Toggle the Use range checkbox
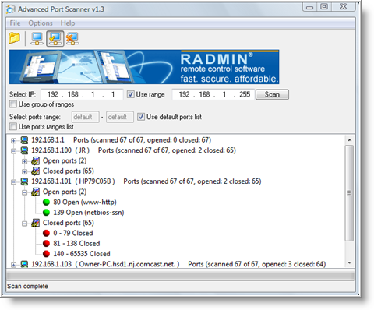 click(x=131, y=94)
